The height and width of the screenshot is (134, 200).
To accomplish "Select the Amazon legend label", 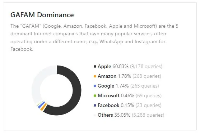I will click(107, 76).
